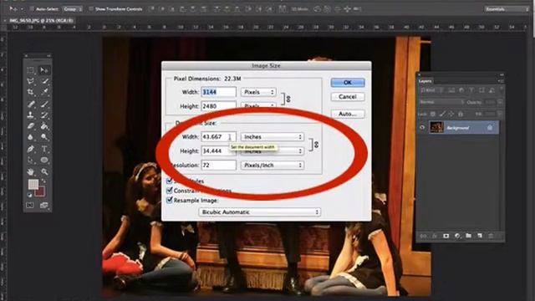This screenshot has height=301, width=535.
Task: Open pixel Width units dropdown (Pixels)
Action: click(x=258, y=92)
